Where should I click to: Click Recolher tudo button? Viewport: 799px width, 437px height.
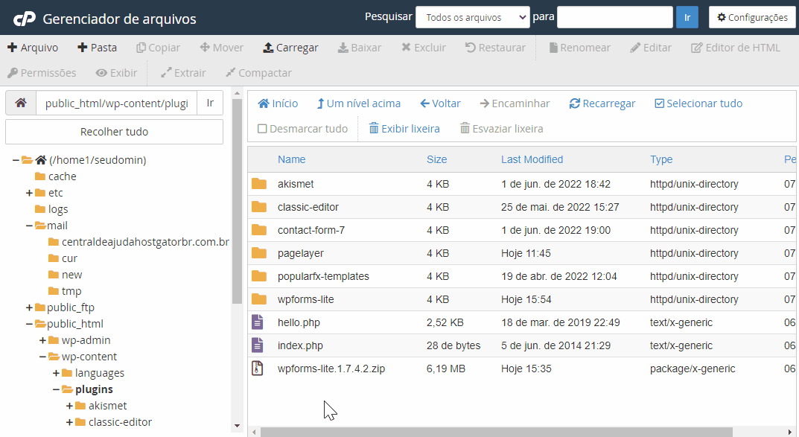(x=114, y=132)
